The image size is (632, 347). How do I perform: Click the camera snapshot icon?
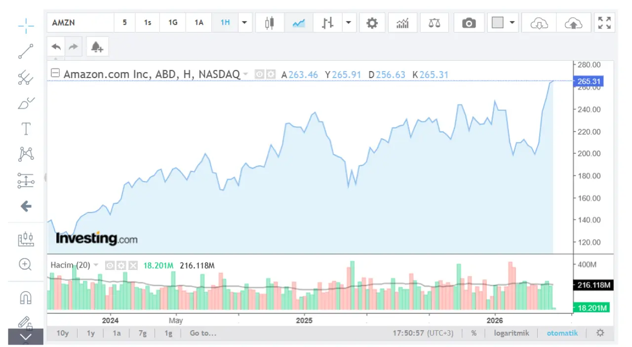pyautogui.click(x=469, y=23)
